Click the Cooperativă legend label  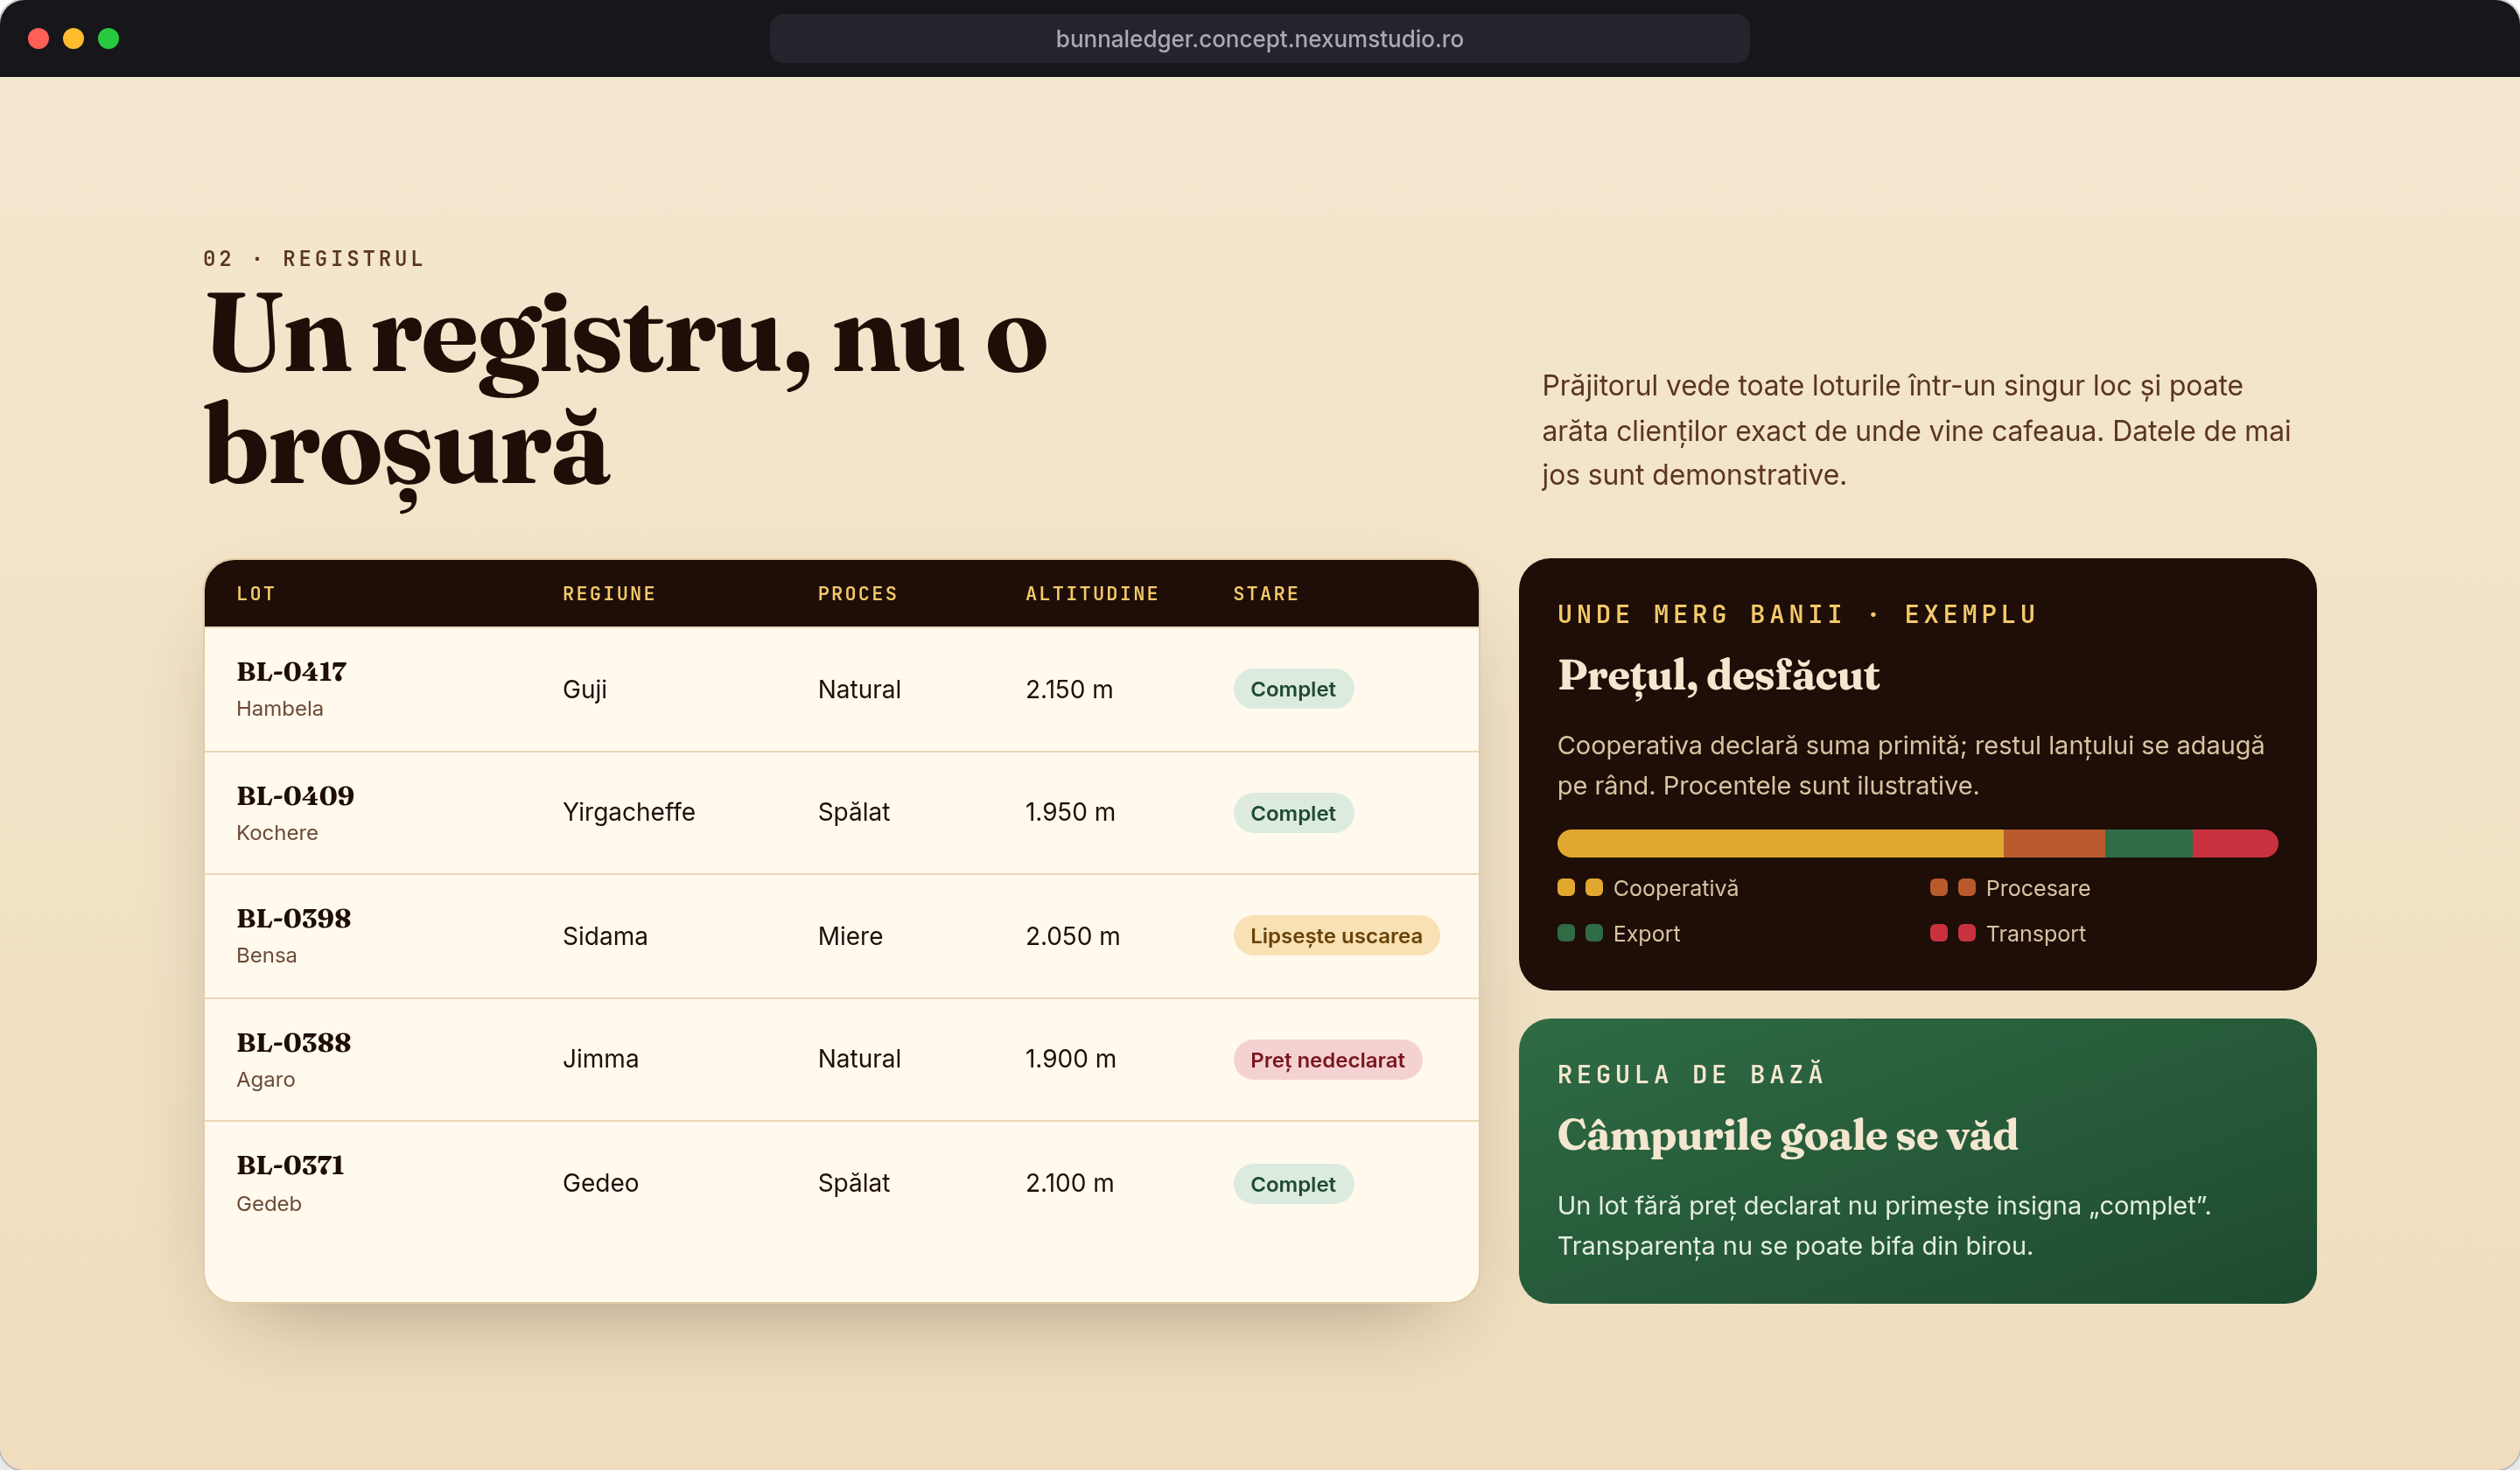tap(1675, 888)
